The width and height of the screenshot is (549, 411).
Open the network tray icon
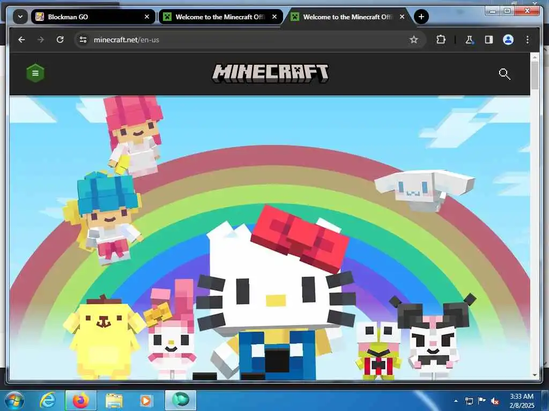point(469,401)
